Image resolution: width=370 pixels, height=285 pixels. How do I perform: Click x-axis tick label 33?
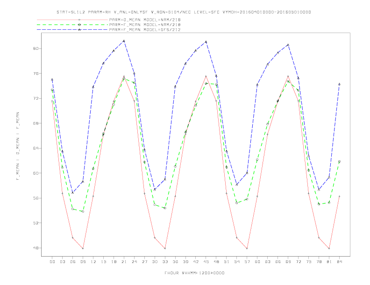(165, 262)
